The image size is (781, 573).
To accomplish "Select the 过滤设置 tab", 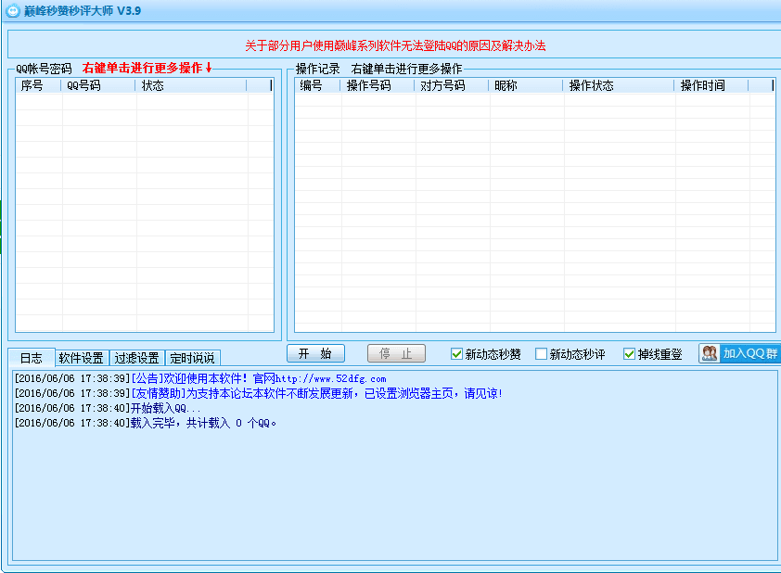I will [137, 358].
